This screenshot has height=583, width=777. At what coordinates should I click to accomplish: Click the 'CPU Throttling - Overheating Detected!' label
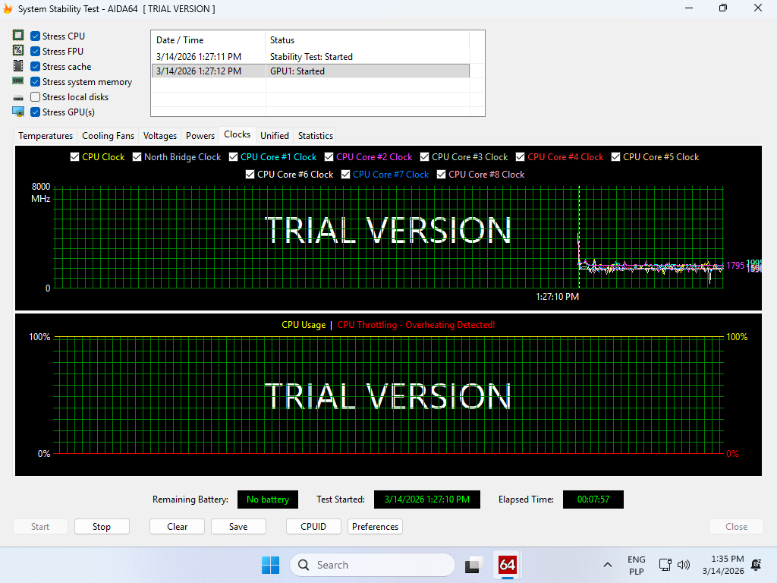417,325
